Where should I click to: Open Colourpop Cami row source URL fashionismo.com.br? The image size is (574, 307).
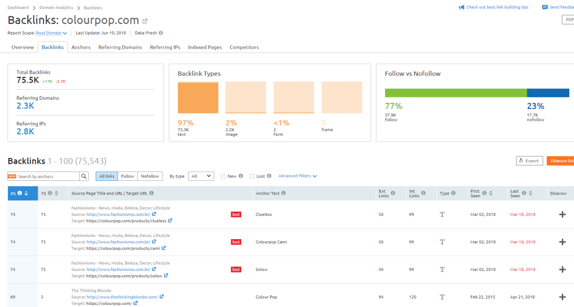118,242
